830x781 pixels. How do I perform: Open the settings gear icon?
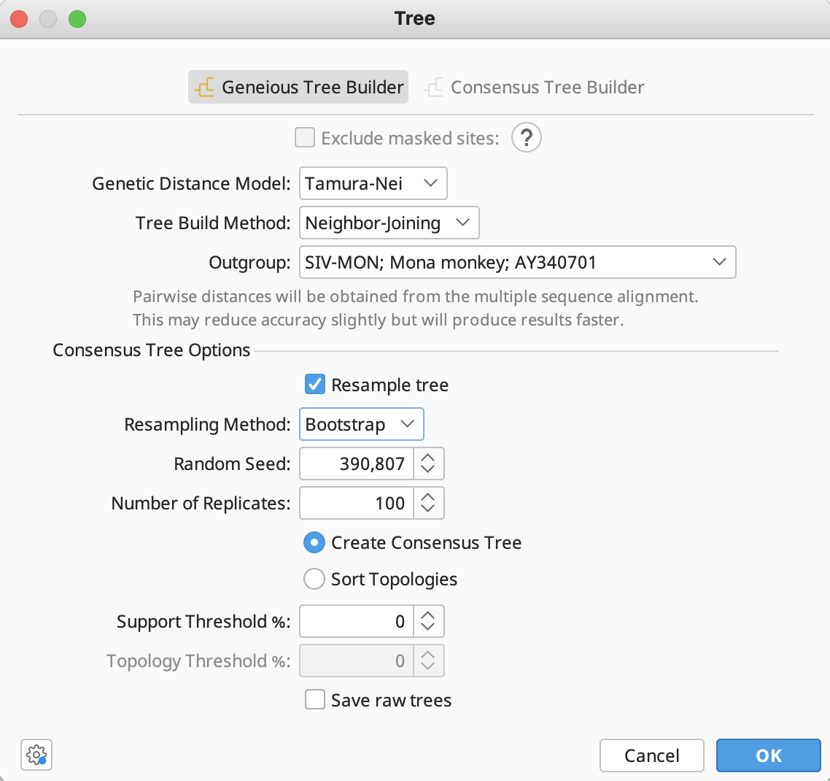[x=36, y=754]
